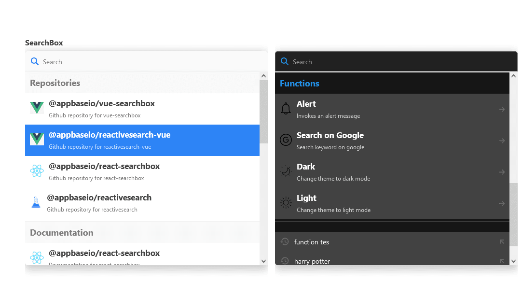Select the moon icon next to Dark
Image resolution: width=522 pixels, height=297 pixels.
[x=286, y=171]
